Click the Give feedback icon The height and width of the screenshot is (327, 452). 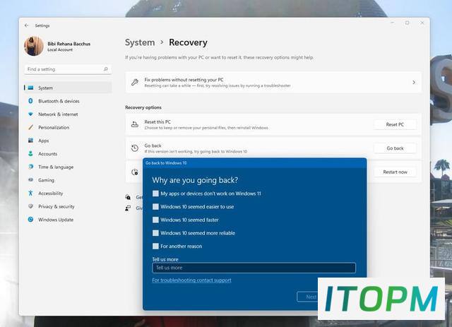point(128,208)
